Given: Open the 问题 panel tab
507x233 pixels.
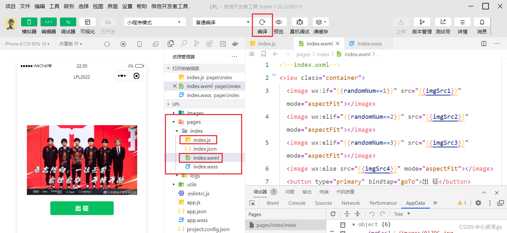Looking at the screenshot, I should click(x=290, y=192).
